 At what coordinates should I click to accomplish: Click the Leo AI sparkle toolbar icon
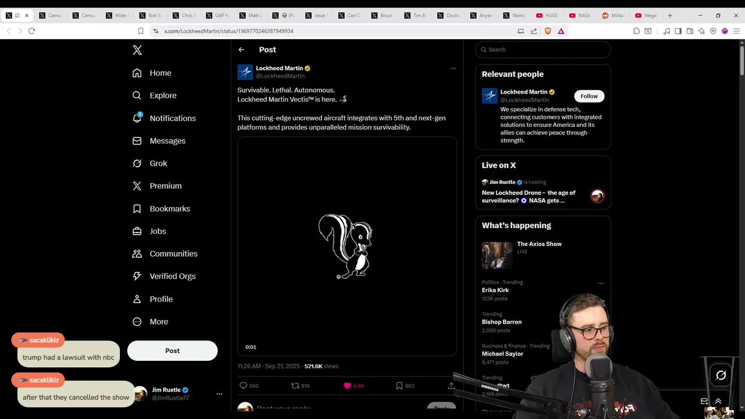[x=701, y=31]
